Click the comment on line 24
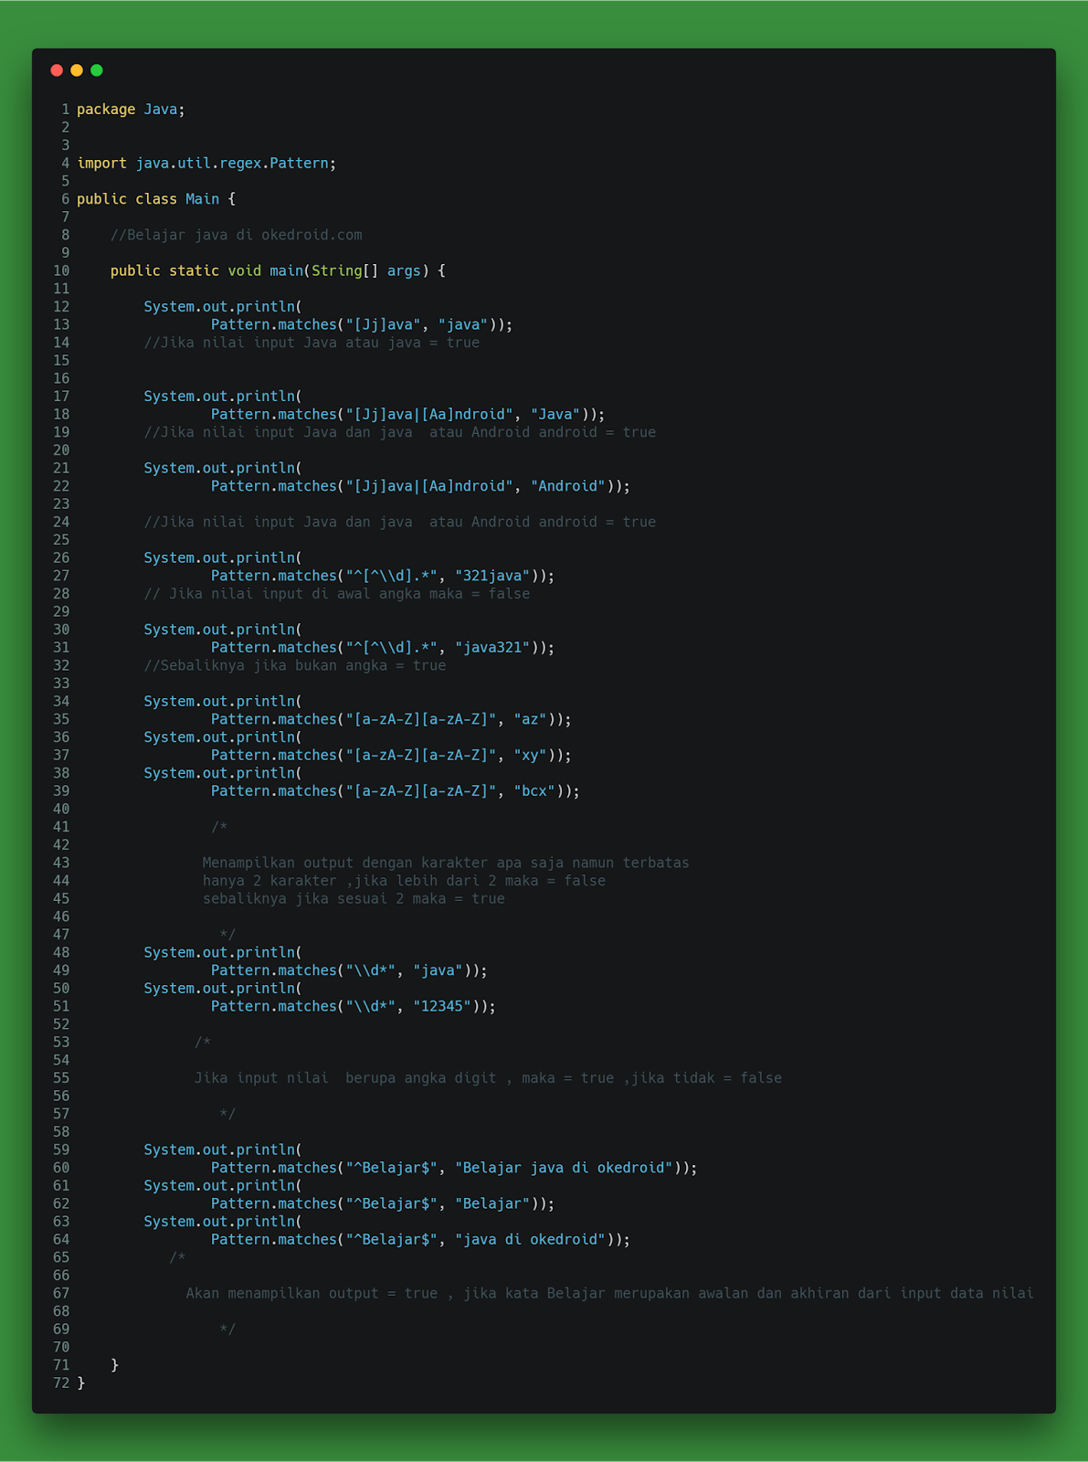 click(x=400, y=522)
